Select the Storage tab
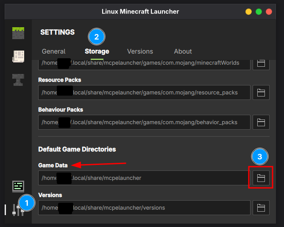This screenshot has height=227, width=284. pos(97,51)
